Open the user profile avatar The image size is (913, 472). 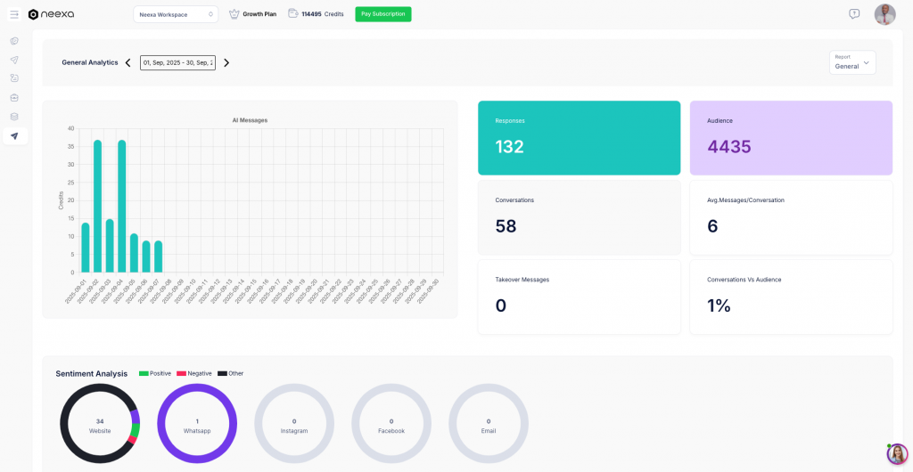point(884,14)
